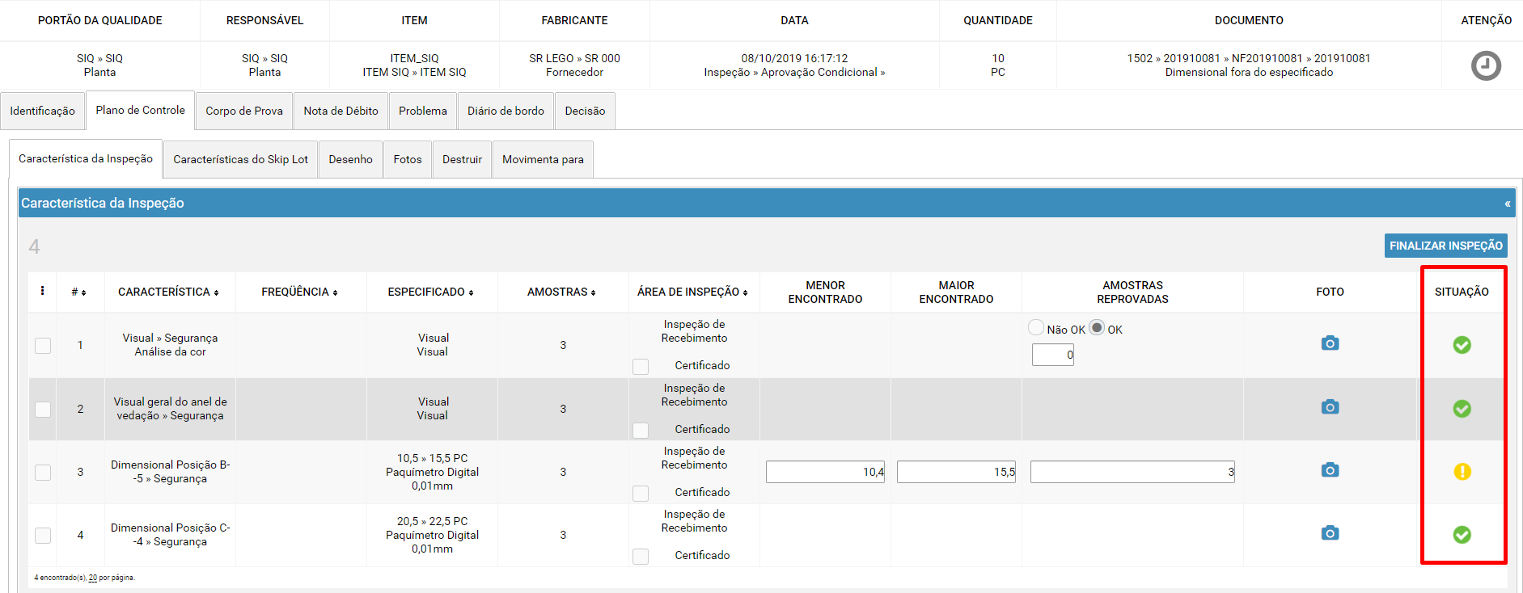The height and width of the screenshot is (593, 1523).
Task: Open the Corpo de Prova tab
Action: coord(244,111)
